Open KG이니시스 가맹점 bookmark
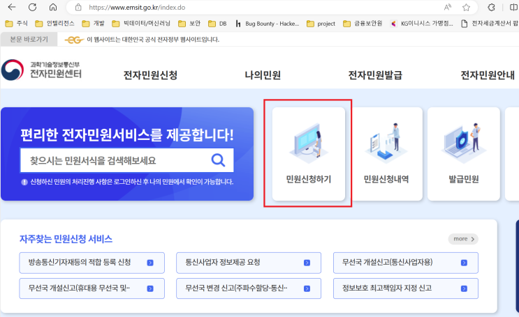This screenshot has width=519, height=317. (422, 24)
